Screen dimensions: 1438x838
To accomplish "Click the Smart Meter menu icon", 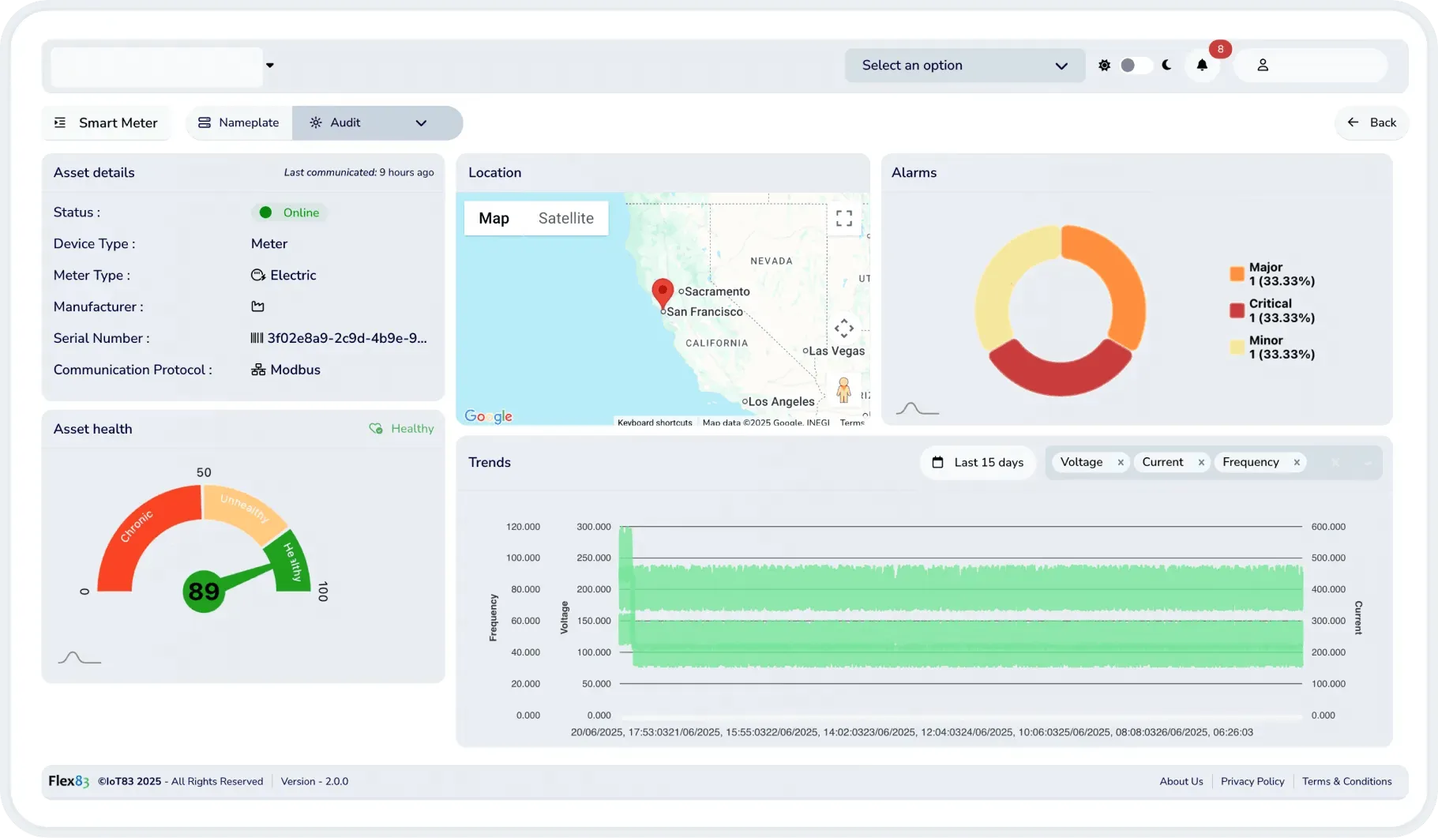I will coord(60,122).
